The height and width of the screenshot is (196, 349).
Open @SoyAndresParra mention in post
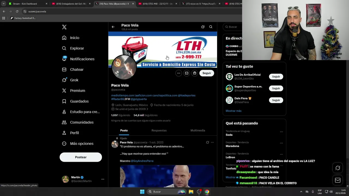pos(142,161)
